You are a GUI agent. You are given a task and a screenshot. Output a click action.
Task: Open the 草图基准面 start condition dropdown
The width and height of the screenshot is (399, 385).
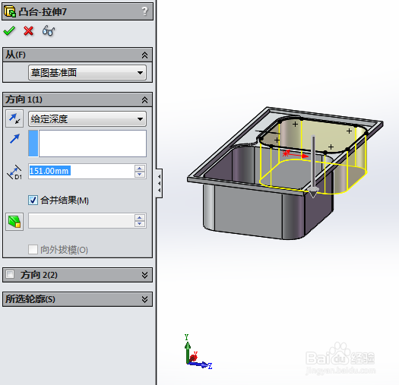(87, 73)
